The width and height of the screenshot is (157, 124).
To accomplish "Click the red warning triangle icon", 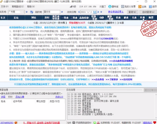I will 98,122.
